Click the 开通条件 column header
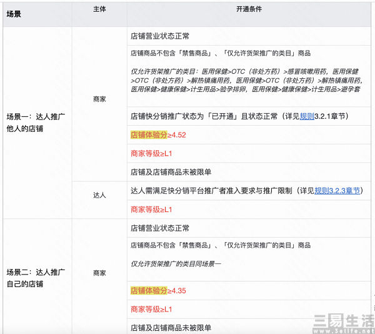Screen dimensions: 375x334 coord(249,11)
